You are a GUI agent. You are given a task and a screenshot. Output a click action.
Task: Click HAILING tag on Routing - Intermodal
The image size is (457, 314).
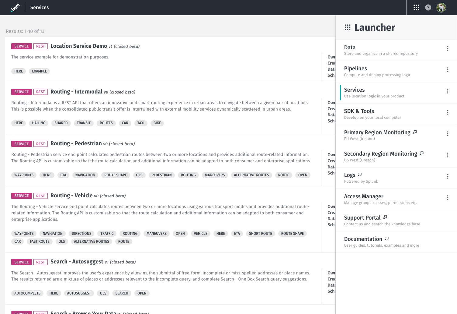(x=39, y=123)
